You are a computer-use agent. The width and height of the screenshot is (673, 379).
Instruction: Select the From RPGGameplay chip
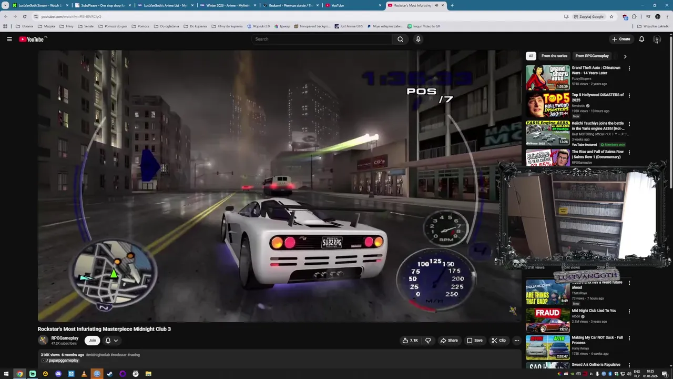(x=592, y=56)
